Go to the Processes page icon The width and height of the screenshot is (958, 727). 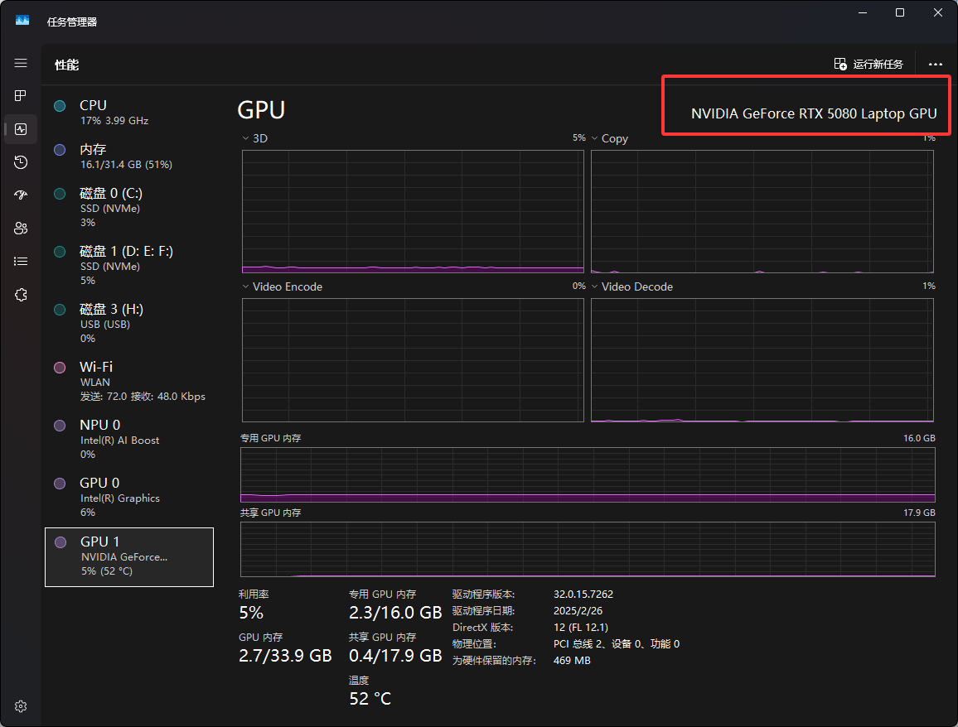tap(21, 96)
